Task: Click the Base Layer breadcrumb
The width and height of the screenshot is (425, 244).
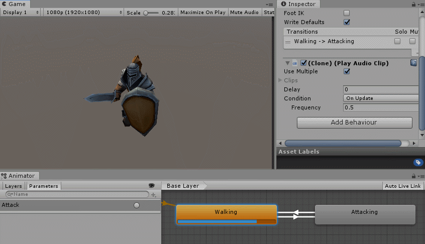Action: (x=183, y=186)
